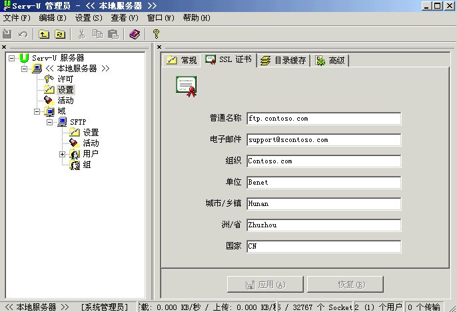Click the 应用(A) button
Viewport: 457px width, 312px height.
tap(265, 284)
